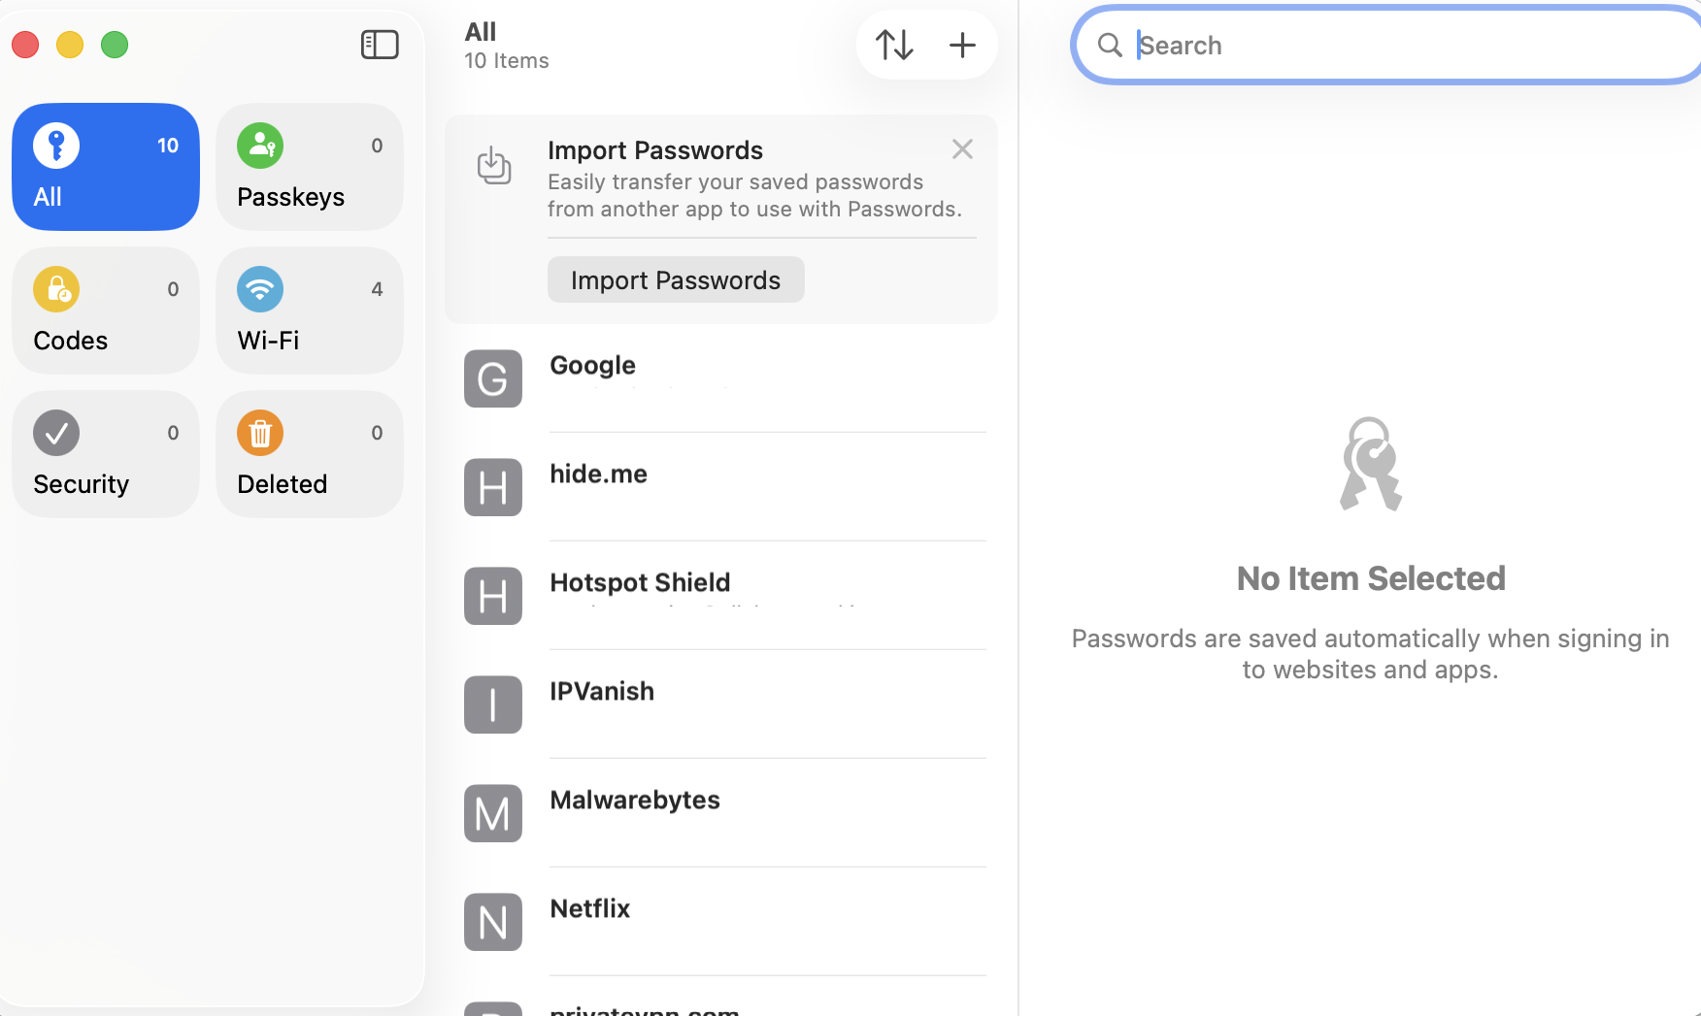Select the All passwords category
This screenshot has height=1016, width=1701.
pyautogui.click(x=106, y=167)
